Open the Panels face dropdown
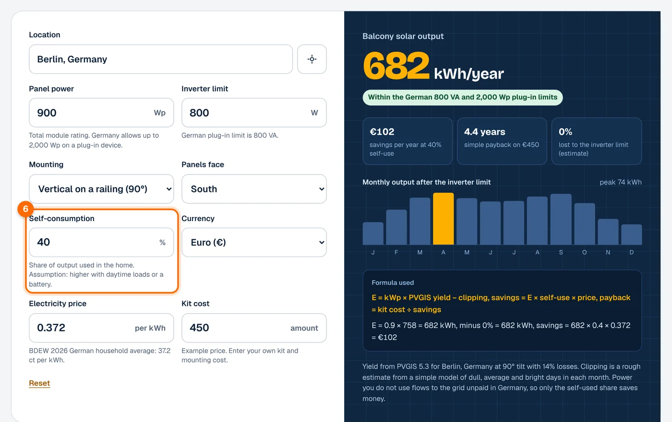Image resolution: width=672 pixels, height=422 pixels. [x=254, y=189]
